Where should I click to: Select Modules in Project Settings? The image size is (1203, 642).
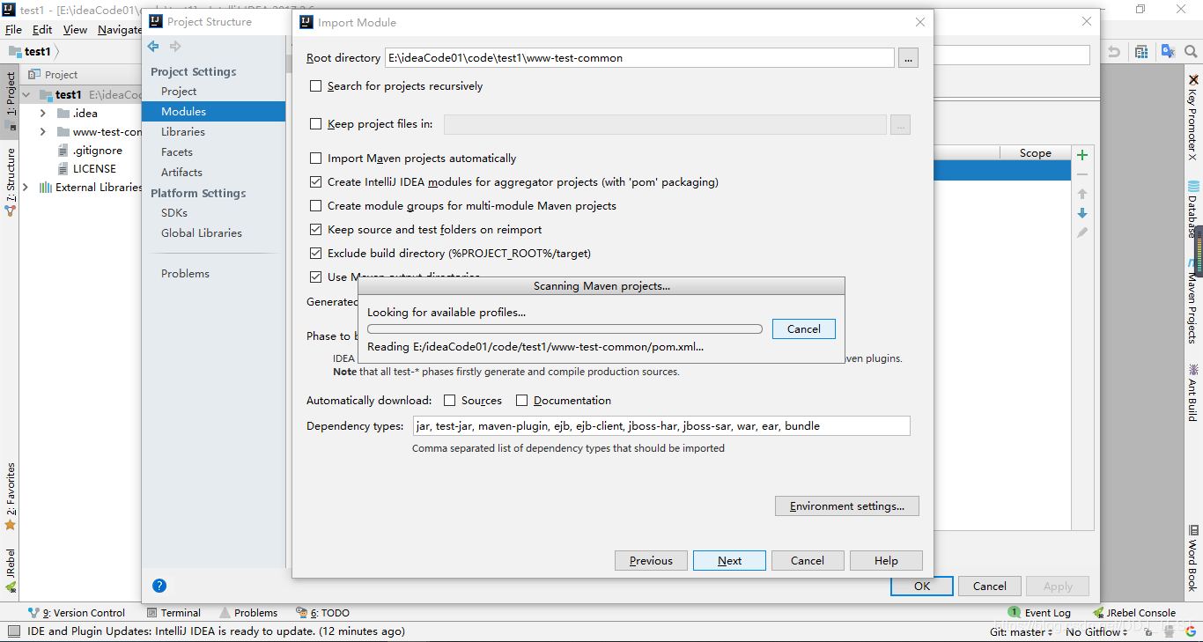pyautogui.click(x=213, y=112)
